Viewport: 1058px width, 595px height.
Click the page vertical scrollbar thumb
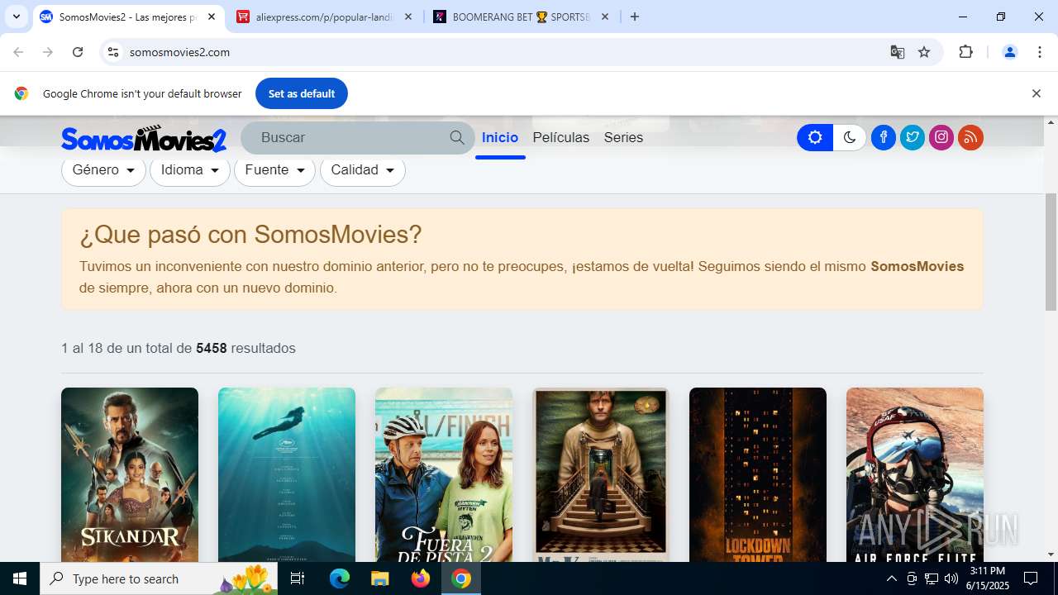coord(1051,252)
